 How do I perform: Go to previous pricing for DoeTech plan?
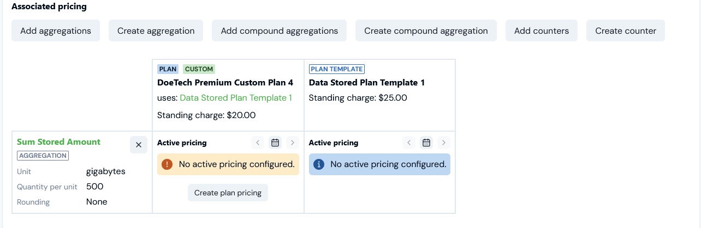tap(258, 143)
